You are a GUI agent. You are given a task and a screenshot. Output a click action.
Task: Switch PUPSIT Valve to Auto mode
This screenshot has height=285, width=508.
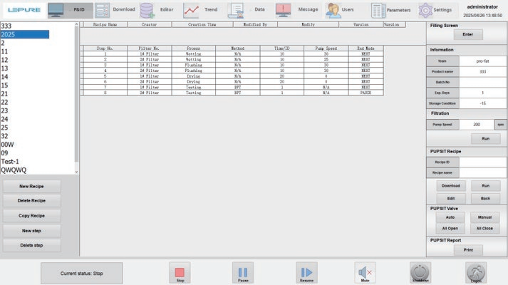(450, 216)
